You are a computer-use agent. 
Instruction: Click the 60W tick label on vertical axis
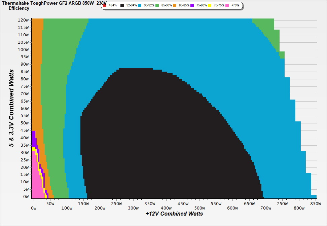(24, 108)
